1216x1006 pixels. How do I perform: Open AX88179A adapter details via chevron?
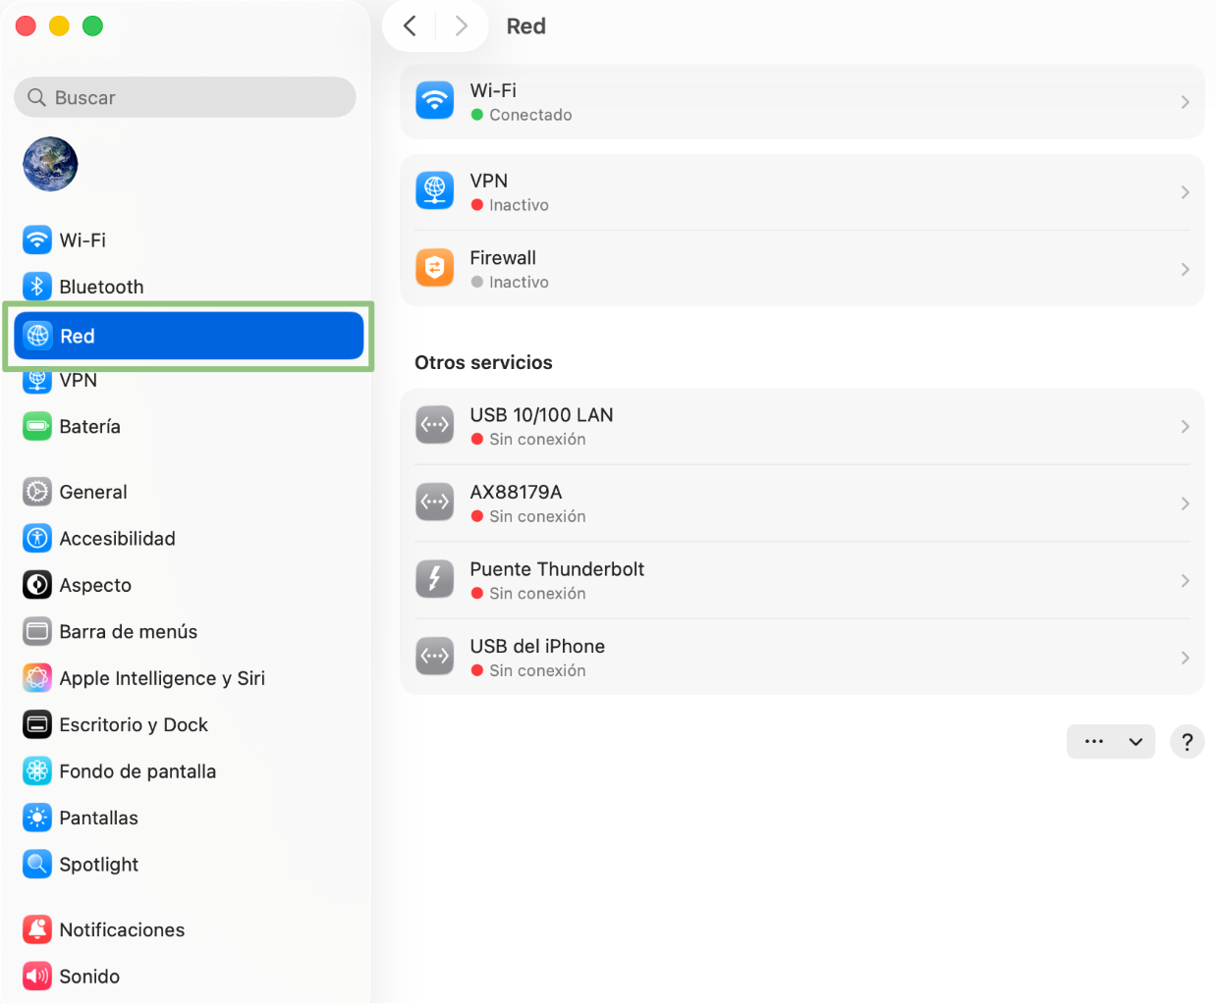click(1185, 502)
